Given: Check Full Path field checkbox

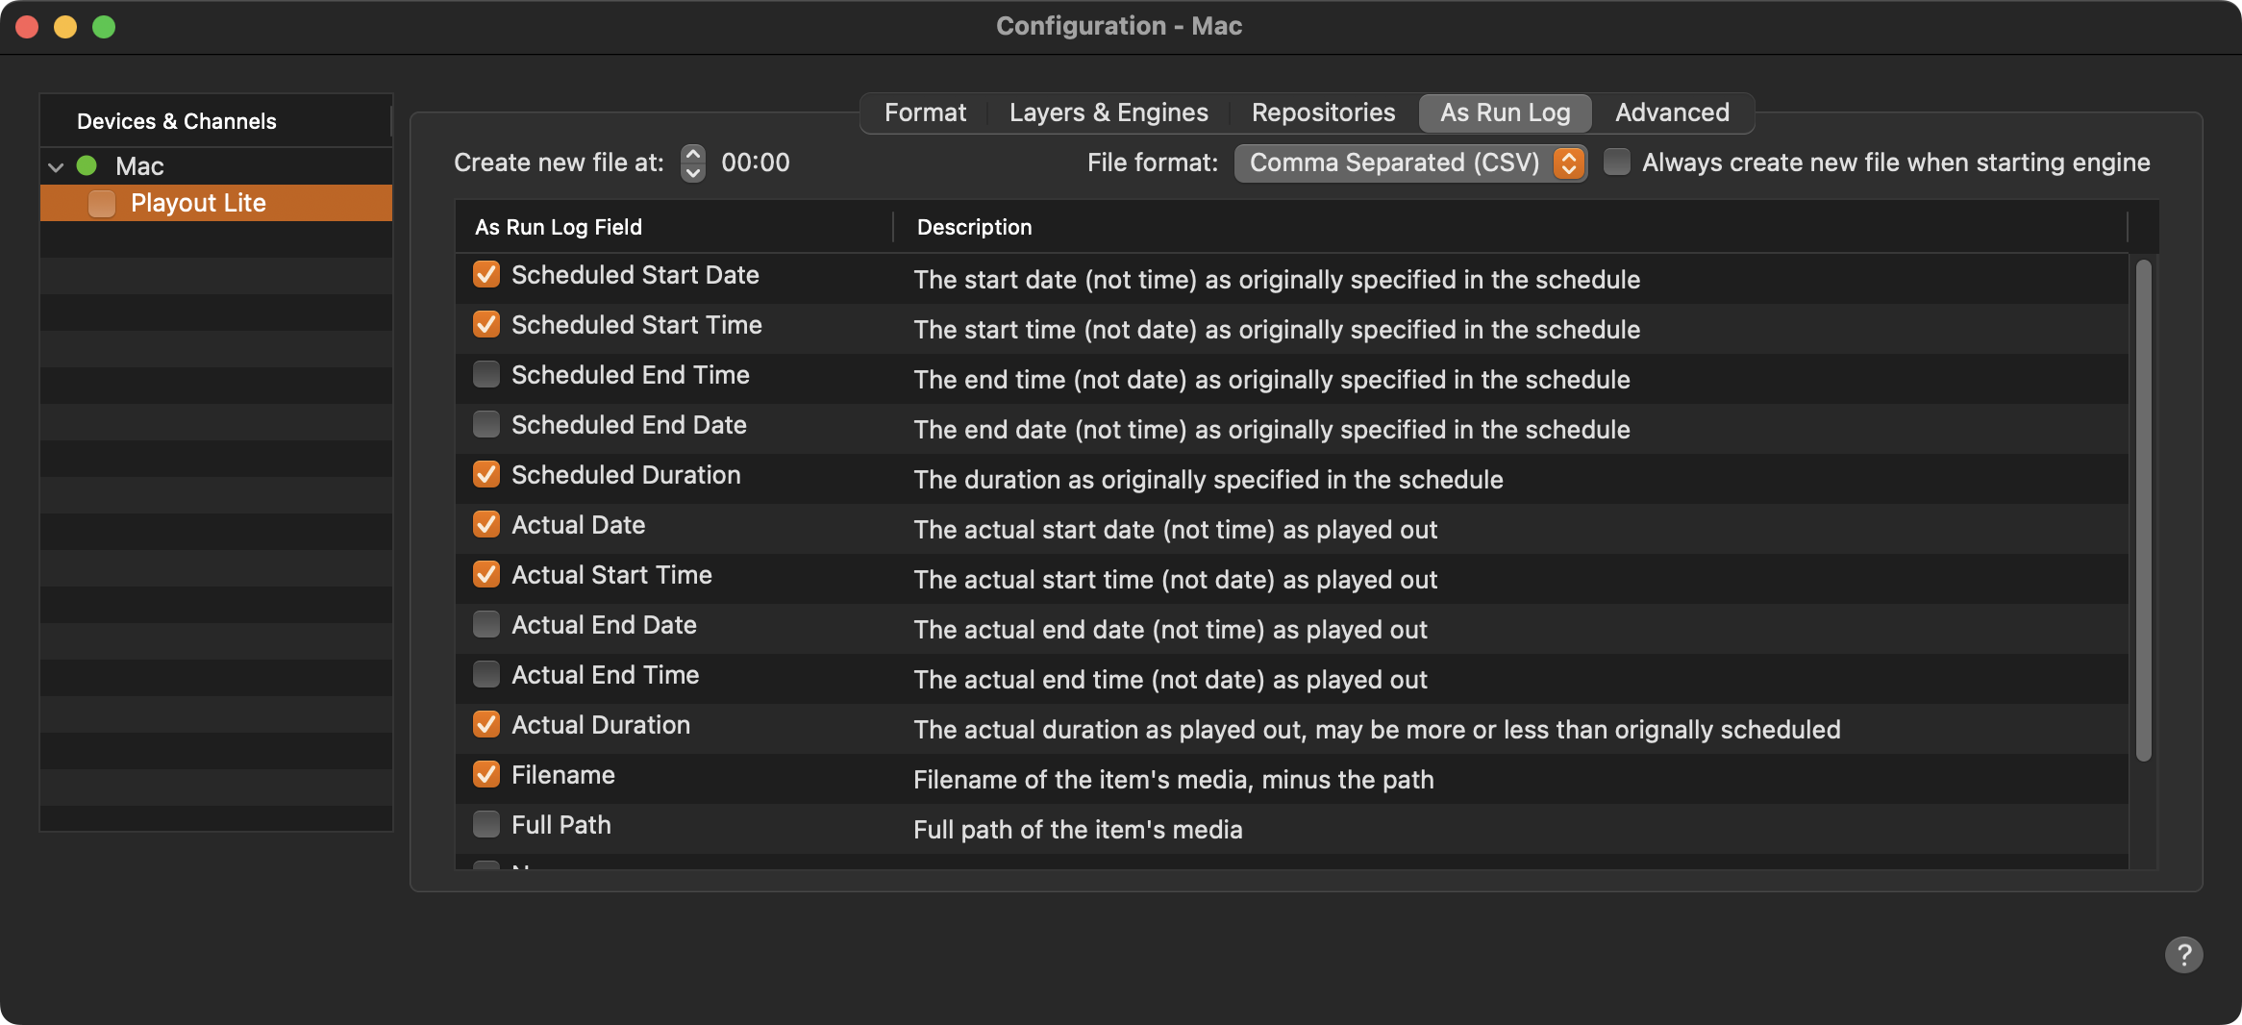Looking at the screenshot, I should [486, 824].
